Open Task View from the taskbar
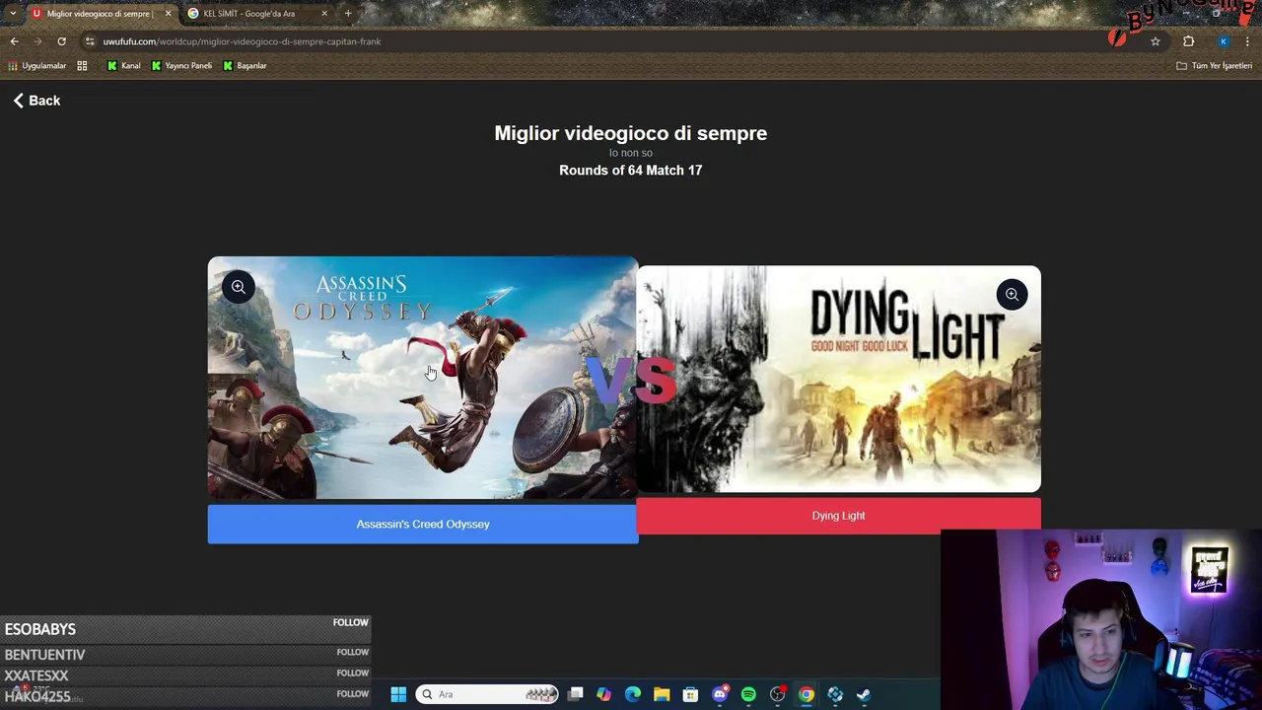Image resolution: width=1262 pixels, height=710 pixels. pyautogui.click(x=576, y=694)
